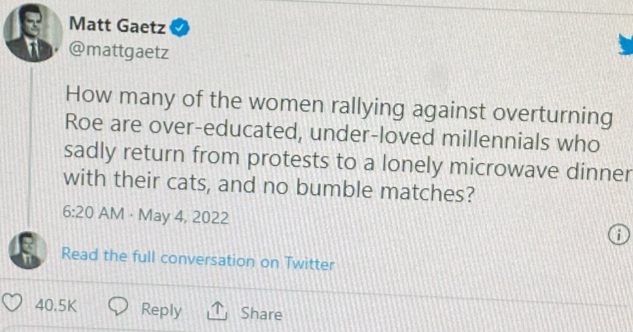Click the share arrow icon
This screenshot has width=633, height=332.
point(216,311)
